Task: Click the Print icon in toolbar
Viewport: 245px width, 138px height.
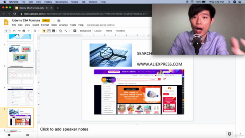Action: [x=24, y=31]
